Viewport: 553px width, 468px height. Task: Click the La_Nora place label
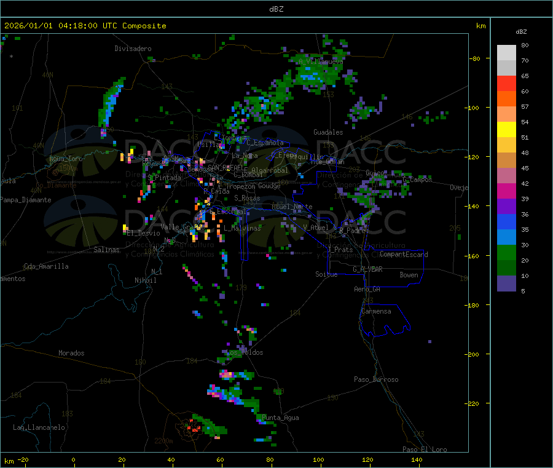[x=245, y=156]
